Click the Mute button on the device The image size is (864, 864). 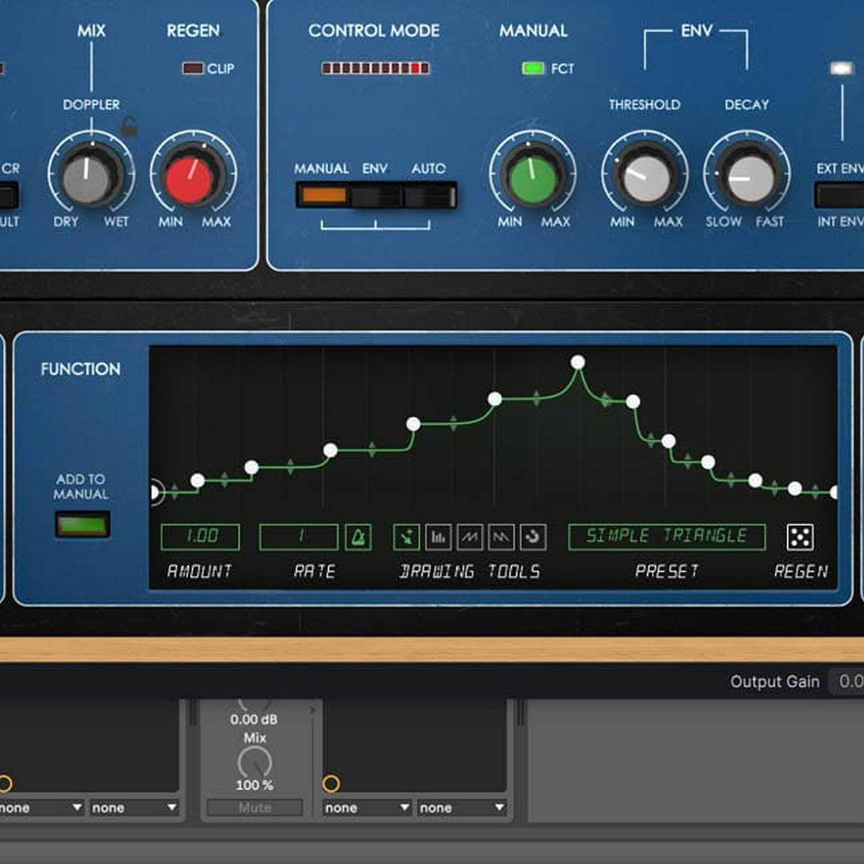pos(253,807)
